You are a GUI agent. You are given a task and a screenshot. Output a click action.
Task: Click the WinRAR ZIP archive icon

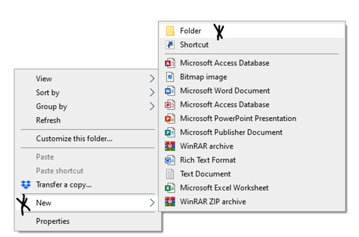point(170,202)
